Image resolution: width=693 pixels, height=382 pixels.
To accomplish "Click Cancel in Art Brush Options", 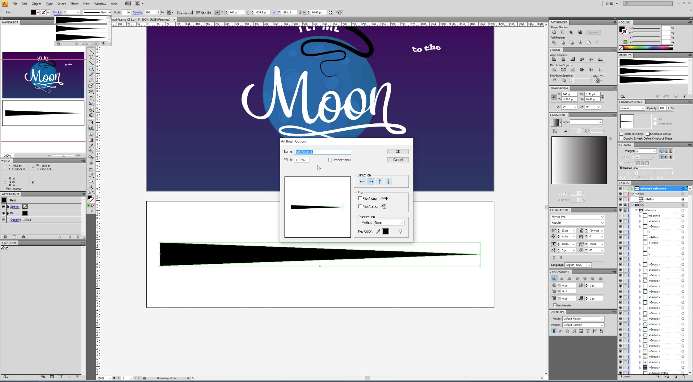I will point(398,160).
